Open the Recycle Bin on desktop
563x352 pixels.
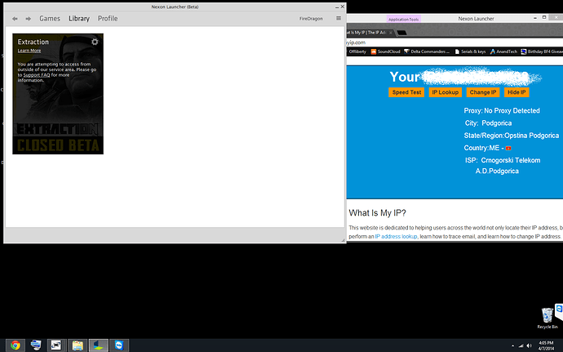tap(547, 315)
